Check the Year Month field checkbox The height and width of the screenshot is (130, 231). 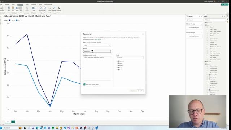coord(208,51)
